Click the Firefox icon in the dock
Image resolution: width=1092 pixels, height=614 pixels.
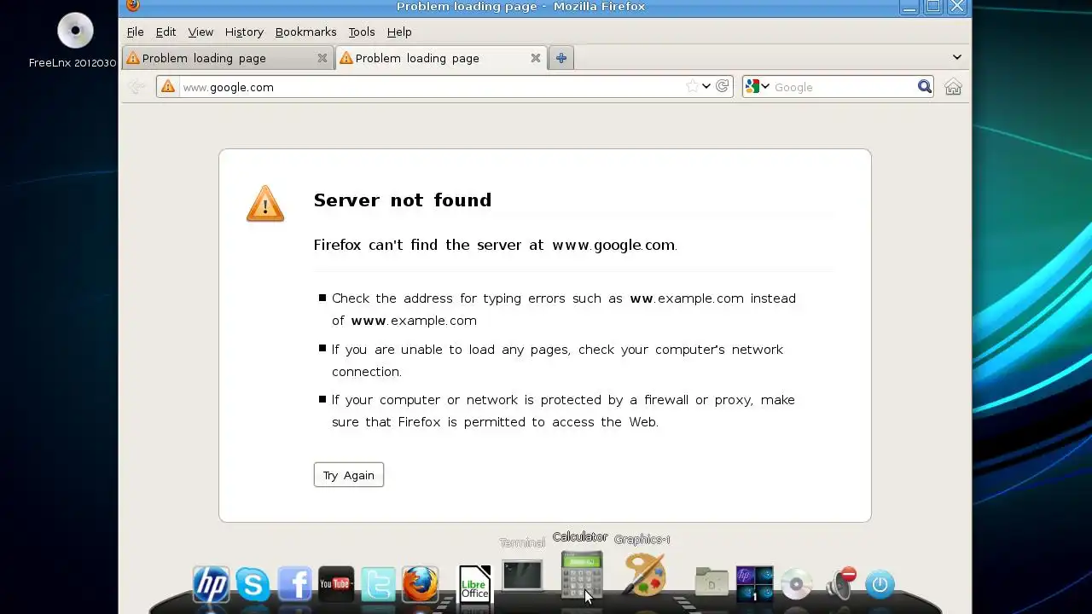click(x=420, y=584)
